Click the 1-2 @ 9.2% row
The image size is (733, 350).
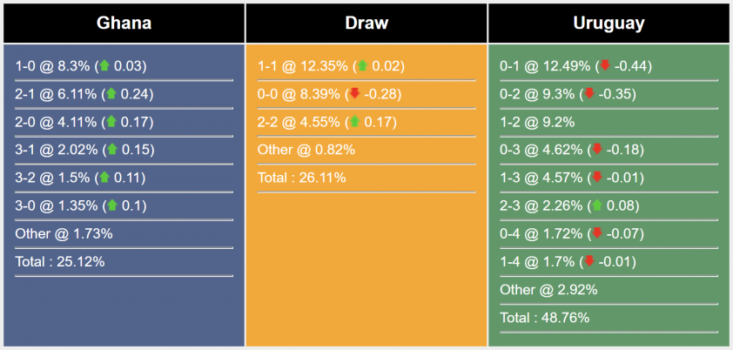[609, 123]
